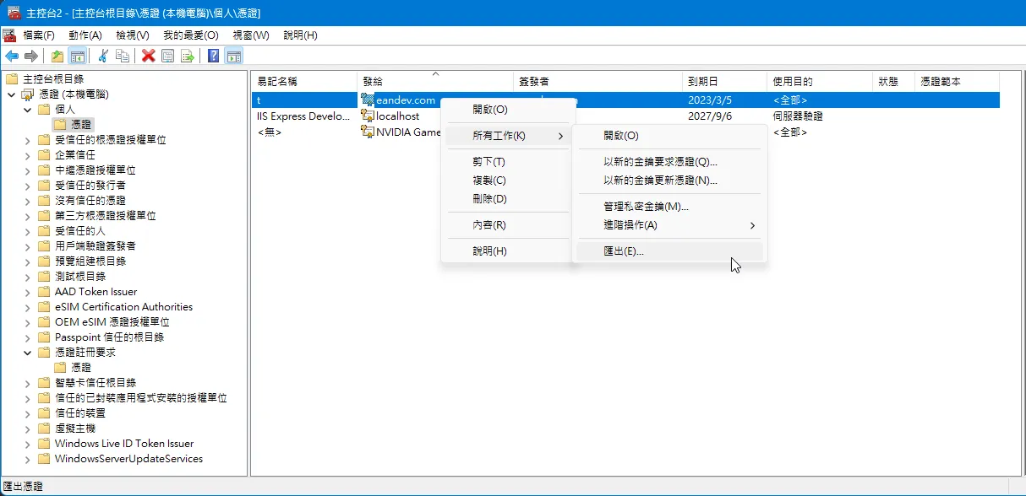
Task: Select the Cut (scissors) toolbar icon
Action: [x=103, y=56]
